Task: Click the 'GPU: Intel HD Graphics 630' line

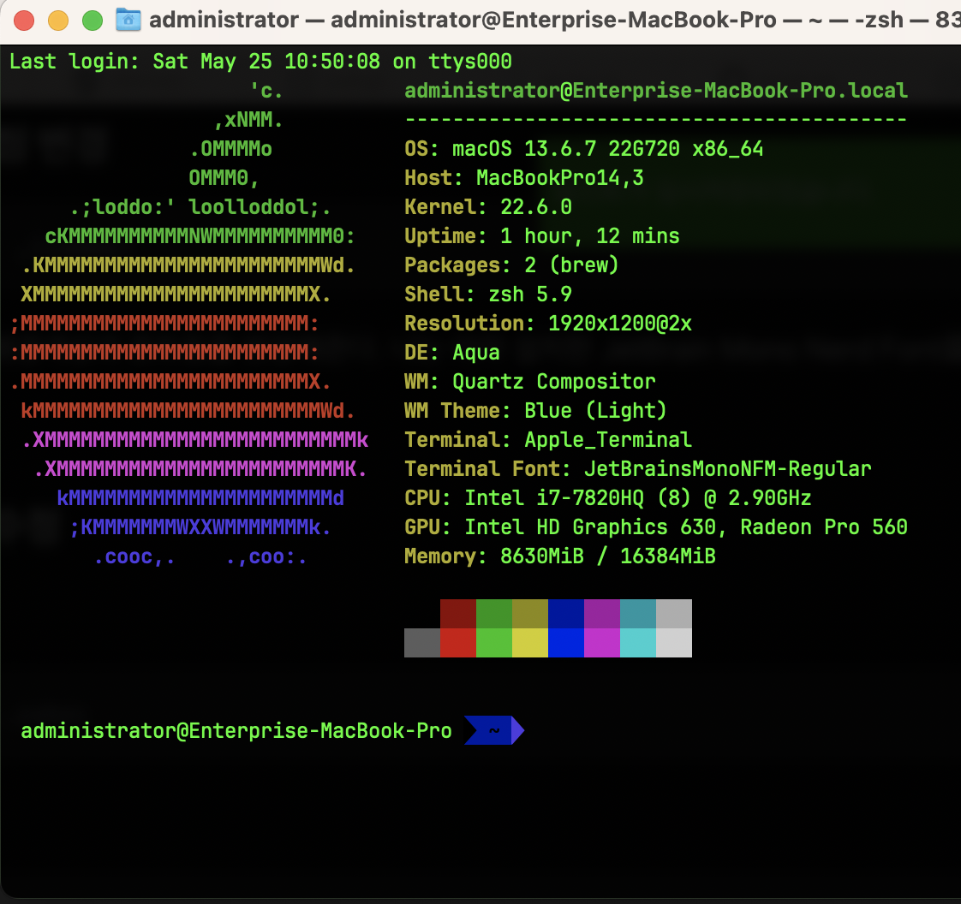Action: coord(656,526)
